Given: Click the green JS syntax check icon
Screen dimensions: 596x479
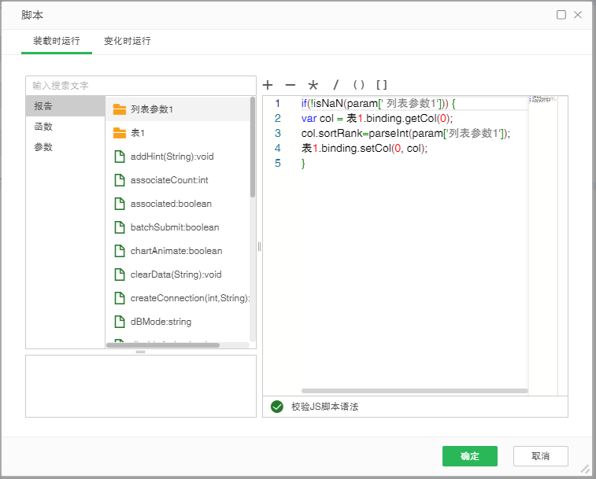Looking at the screenshot, I should (x=276, y=407).
